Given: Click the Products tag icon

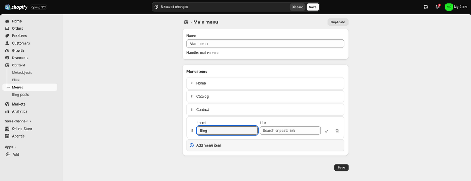Looking at the screenshot, I should click(x=7, y=36).
